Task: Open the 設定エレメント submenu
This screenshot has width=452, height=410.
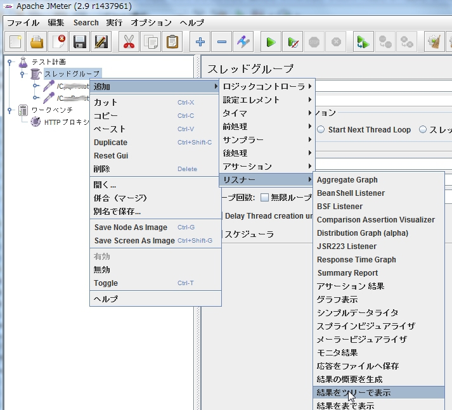Action: click(x=267, y=99)
